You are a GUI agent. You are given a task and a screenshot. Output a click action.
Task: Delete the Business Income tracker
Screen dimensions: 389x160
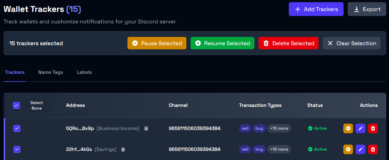pyautogui.click(x=373, y=128)
